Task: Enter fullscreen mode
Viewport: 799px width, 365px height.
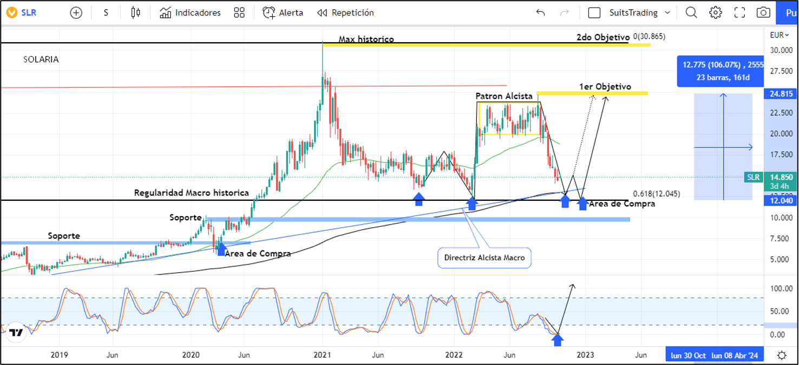Action: pos(739,12)
